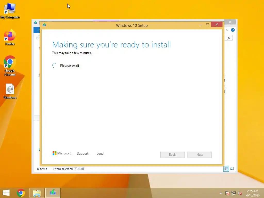Click the Explorer window title bar icon

pyautogui.click(x=36, y=23)
